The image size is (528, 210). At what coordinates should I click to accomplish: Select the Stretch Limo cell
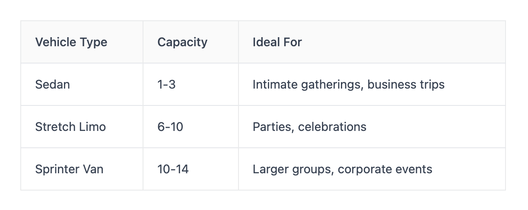(70, 127)
